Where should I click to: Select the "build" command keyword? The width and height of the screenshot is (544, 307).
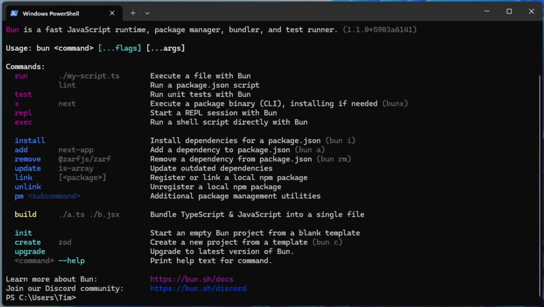click(x=25, y=214)
